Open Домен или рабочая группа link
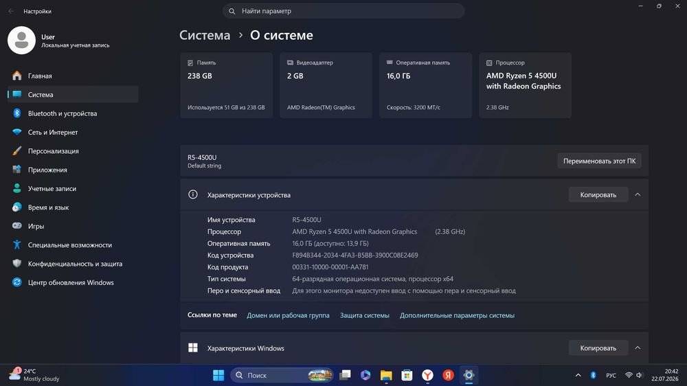687x386 pixels. tap(288, 315)
